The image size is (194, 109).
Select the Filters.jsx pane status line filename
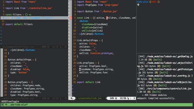(18, 47)
